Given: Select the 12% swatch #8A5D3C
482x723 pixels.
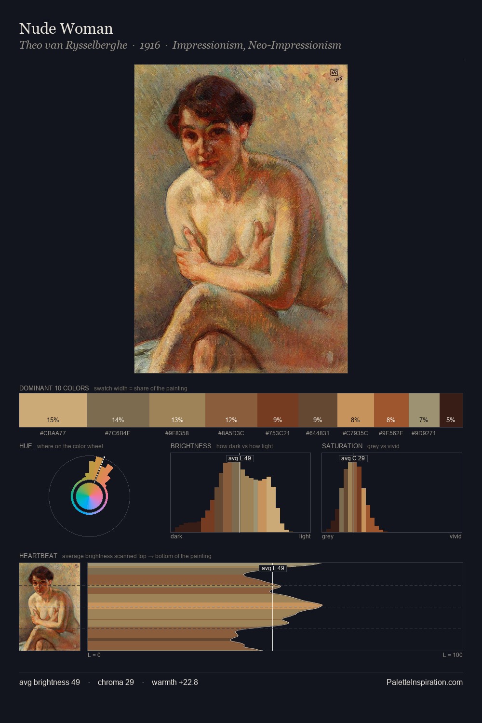Looking at the screenshot, I should point(231,410).
